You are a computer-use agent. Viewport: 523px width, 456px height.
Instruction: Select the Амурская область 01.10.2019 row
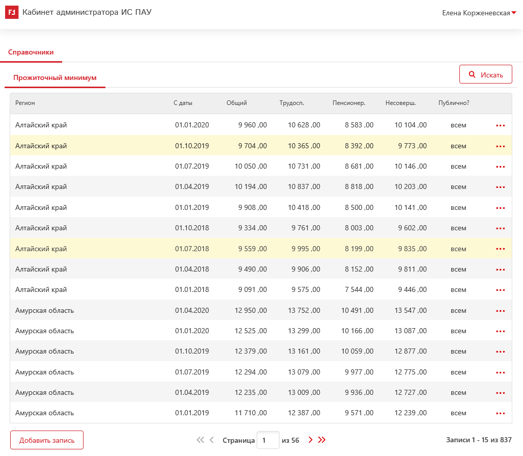45,352
